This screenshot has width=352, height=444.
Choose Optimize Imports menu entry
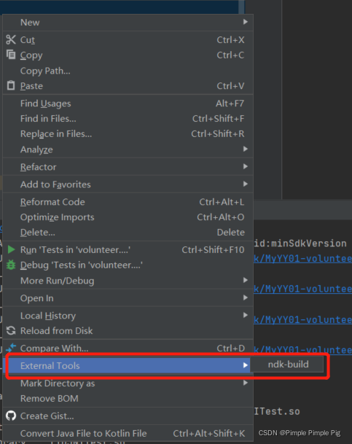coord(128,217)
